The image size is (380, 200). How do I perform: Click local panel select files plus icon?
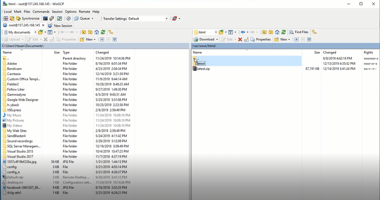pyautogui.click(x=102, y=39)
